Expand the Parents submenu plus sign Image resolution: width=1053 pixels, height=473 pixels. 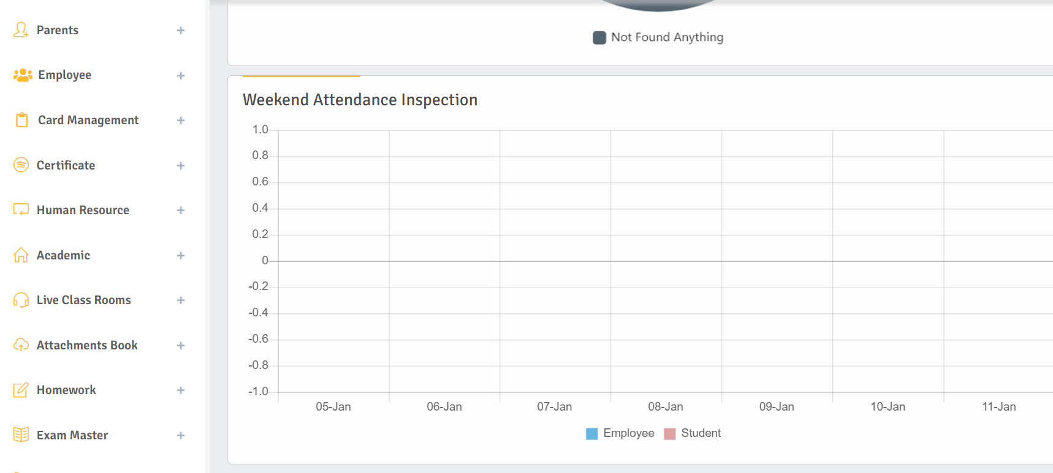[181, 31]
